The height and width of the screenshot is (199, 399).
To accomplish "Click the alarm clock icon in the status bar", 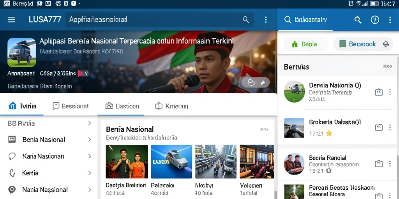I will (351, 3).
